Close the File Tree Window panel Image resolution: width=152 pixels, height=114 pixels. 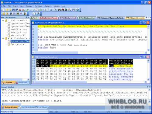point(29,17)
